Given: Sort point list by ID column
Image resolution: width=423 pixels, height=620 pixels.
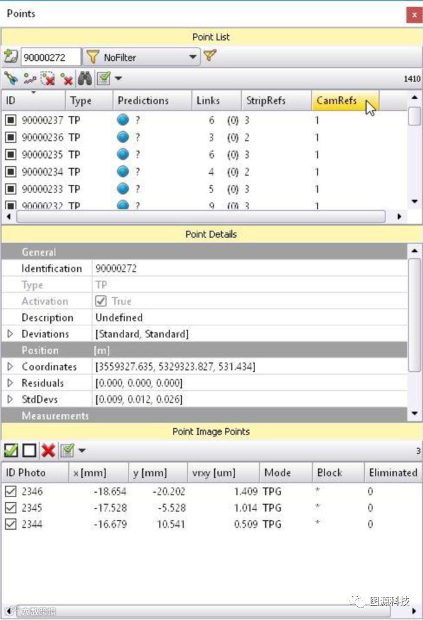Looking at the screenshot, I should pyautogui.click(x=33, y=100).
